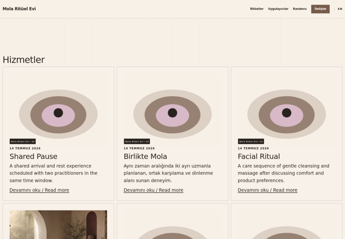Read more under Birlikte Mola
The height and width of the screenshot is (239, 345).
(x=153, y=190)
